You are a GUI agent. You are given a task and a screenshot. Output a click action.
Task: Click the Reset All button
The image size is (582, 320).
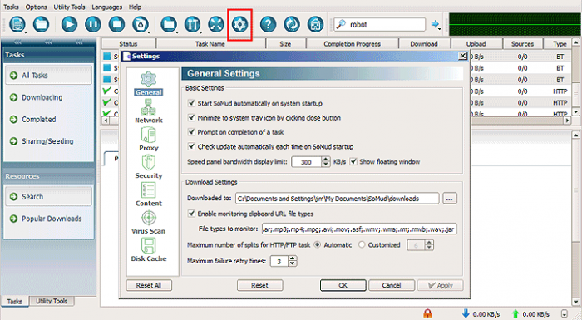(149, 285)
